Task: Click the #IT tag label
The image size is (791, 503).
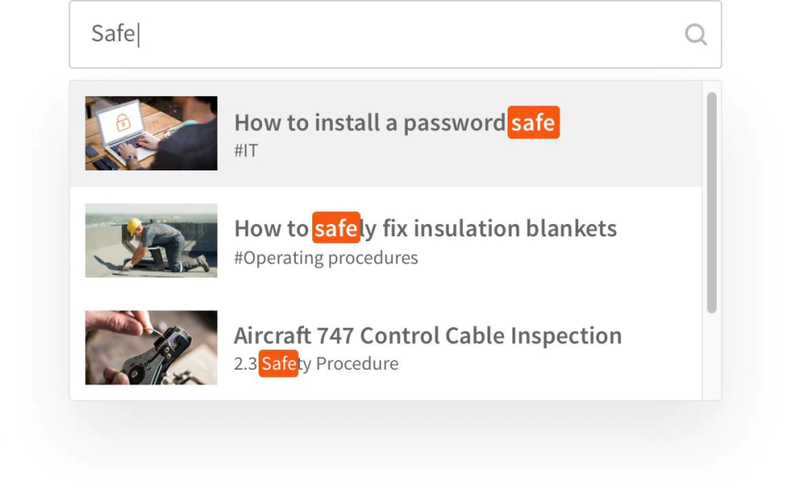Action: pyautogui.click(x=246, y=151)
